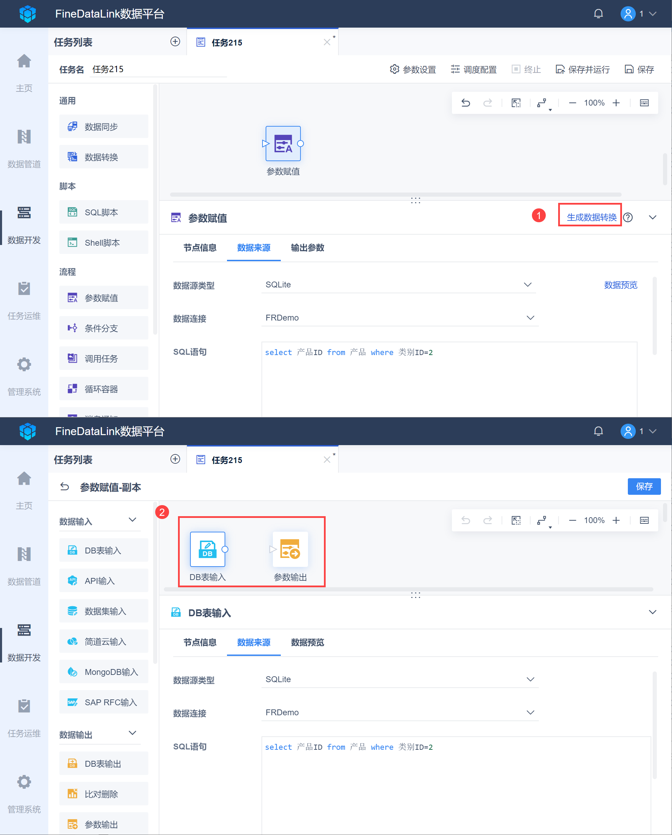Viewport: 672px width, 835px height.
Task: Collapse the 数据输出 component group
Action: (x=132, y=733)
